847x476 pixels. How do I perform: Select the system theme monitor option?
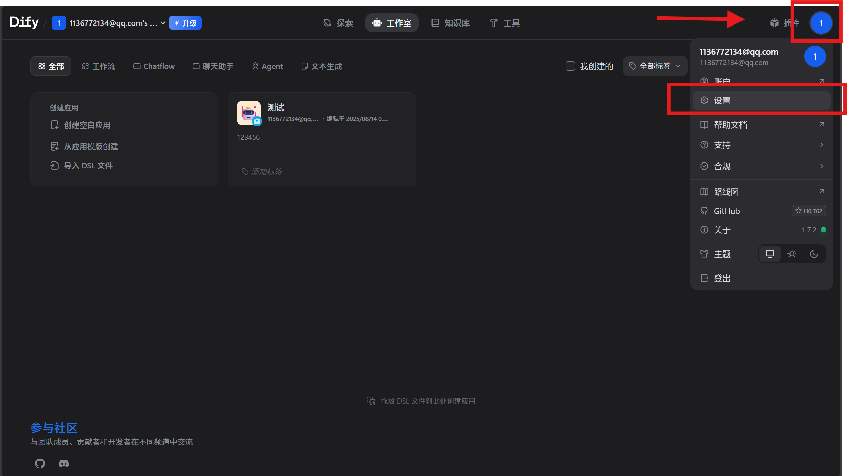770,254
